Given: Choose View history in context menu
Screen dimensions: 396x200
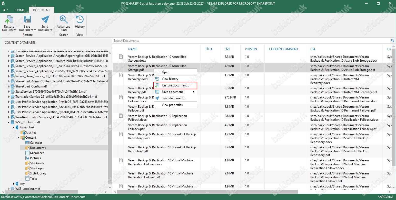Looking at the screenshot, I should (x=175, y=79).
